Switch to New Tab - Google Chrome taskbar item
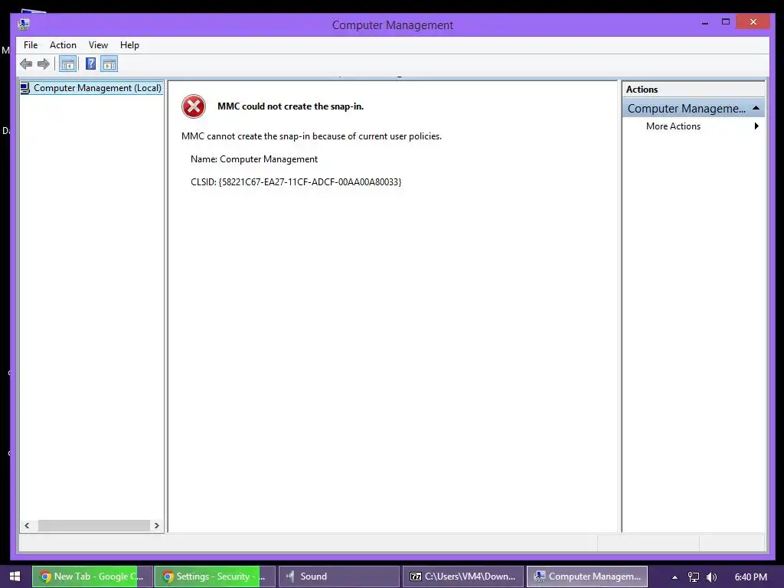The image size is (784, 588). [93, 577]
